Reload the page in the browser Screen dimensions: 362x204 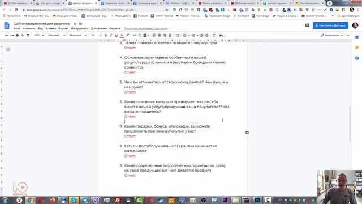[x=16, y=10]
